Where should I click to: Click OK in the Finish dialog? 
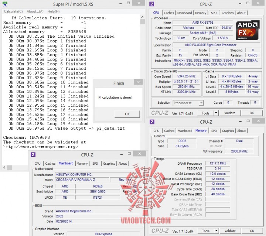[127, 114]
